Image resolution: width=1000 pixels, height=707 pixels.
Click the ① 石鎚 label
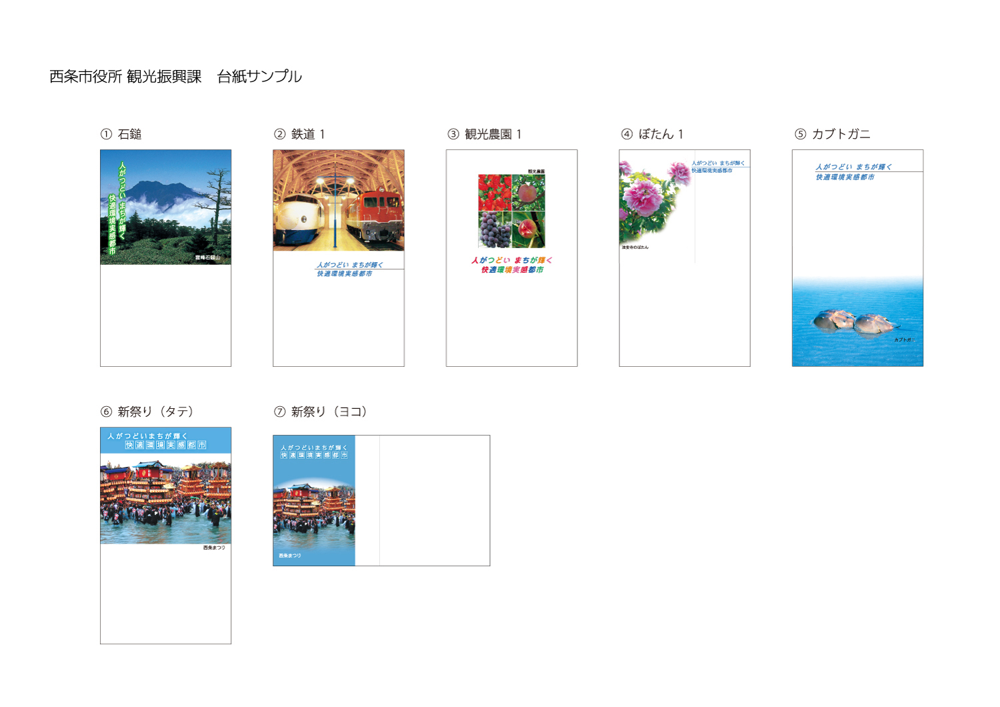tap(121, 134)
